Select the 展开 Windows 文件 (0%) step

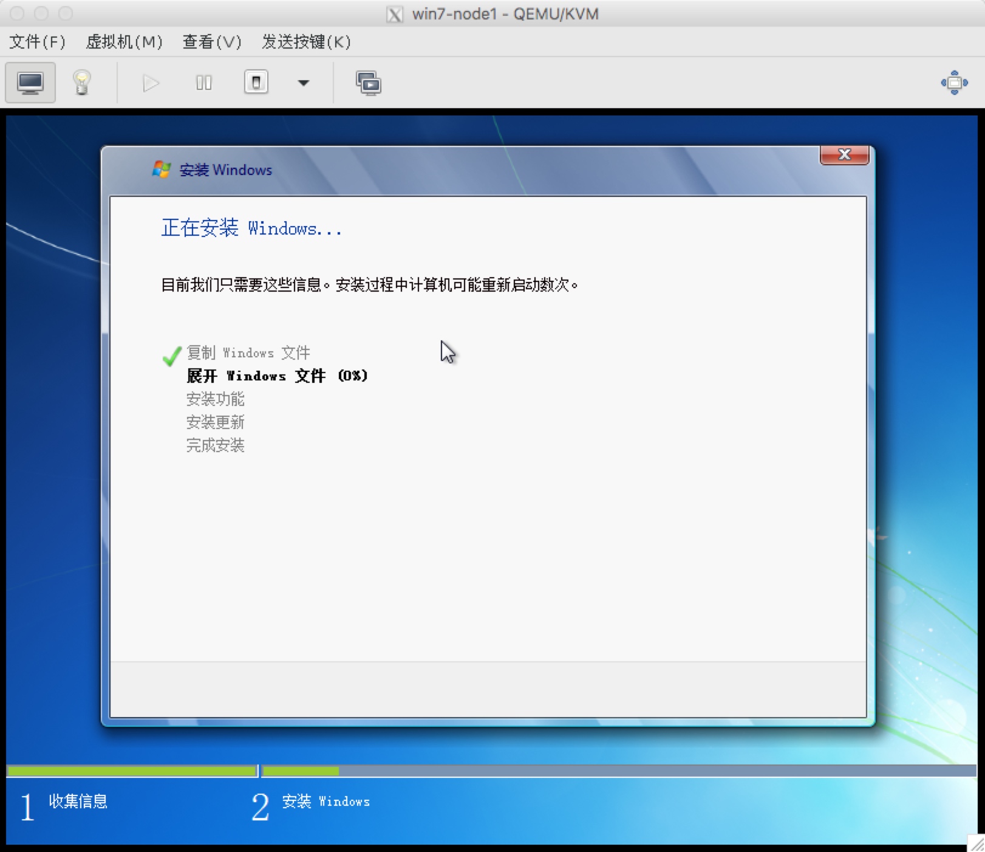pyautogui.click(x=277, y=376)
